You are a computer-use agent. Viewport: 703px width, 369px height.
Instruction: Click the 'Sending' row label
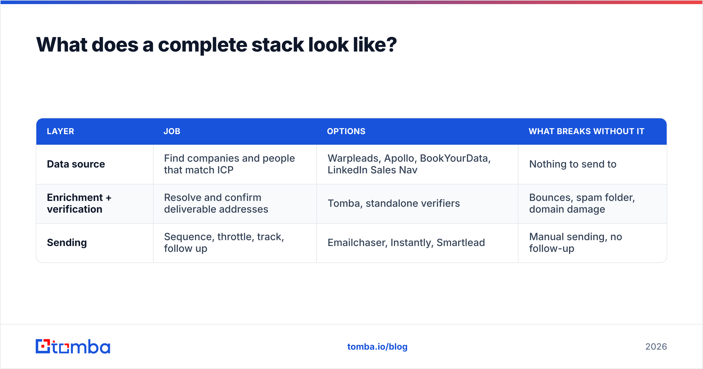(67, 243)
